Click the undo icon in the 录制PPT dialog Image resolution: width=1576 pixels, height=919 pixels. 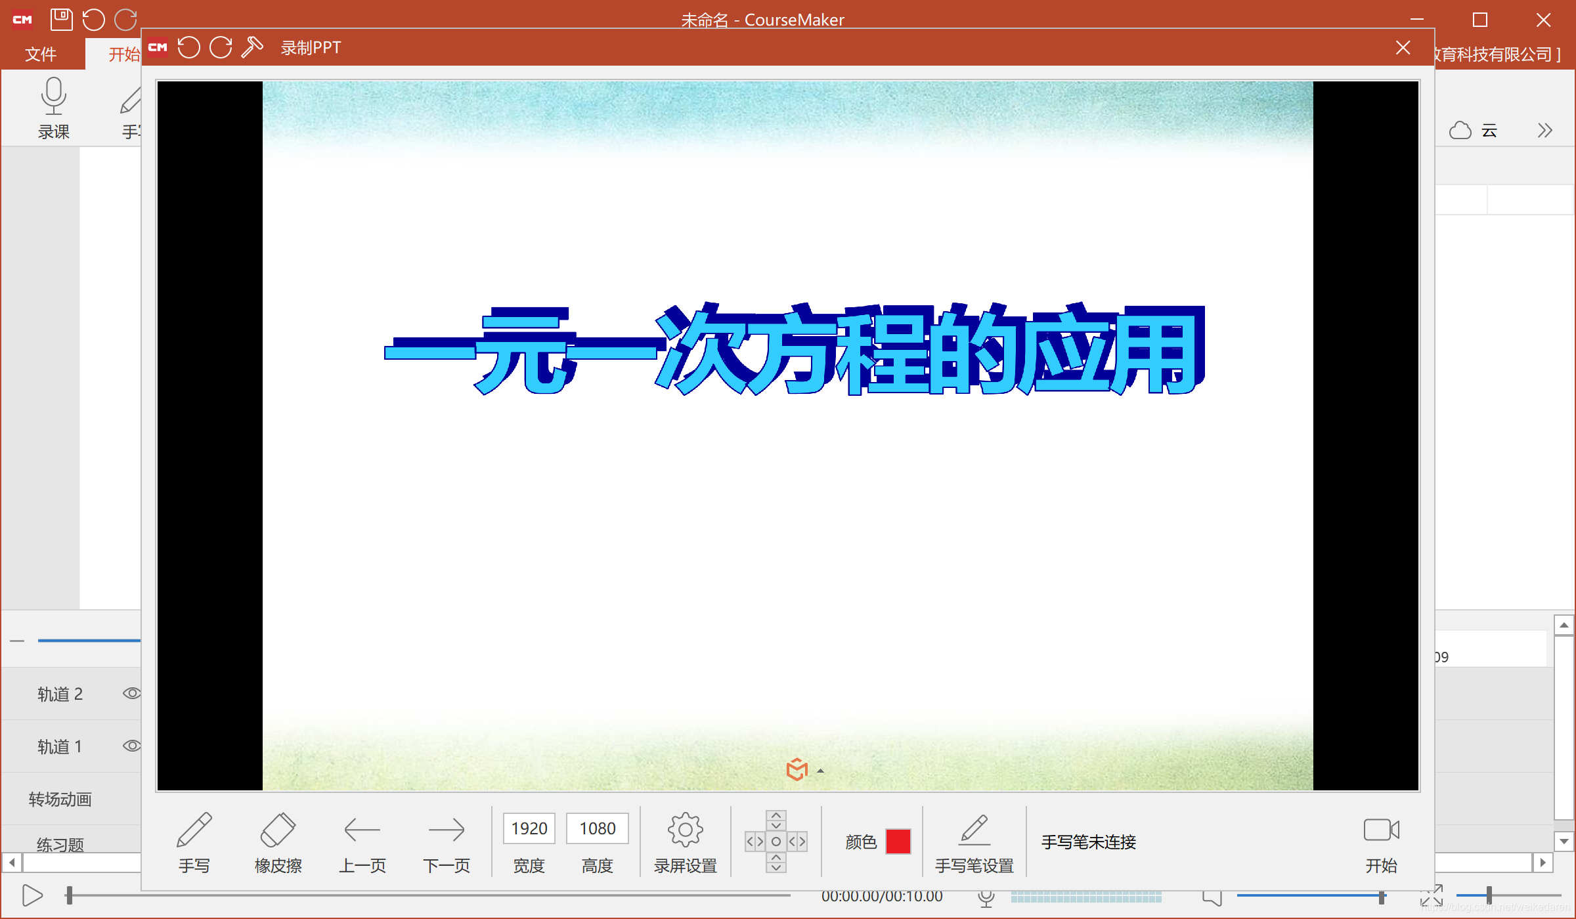click(189, 47)
